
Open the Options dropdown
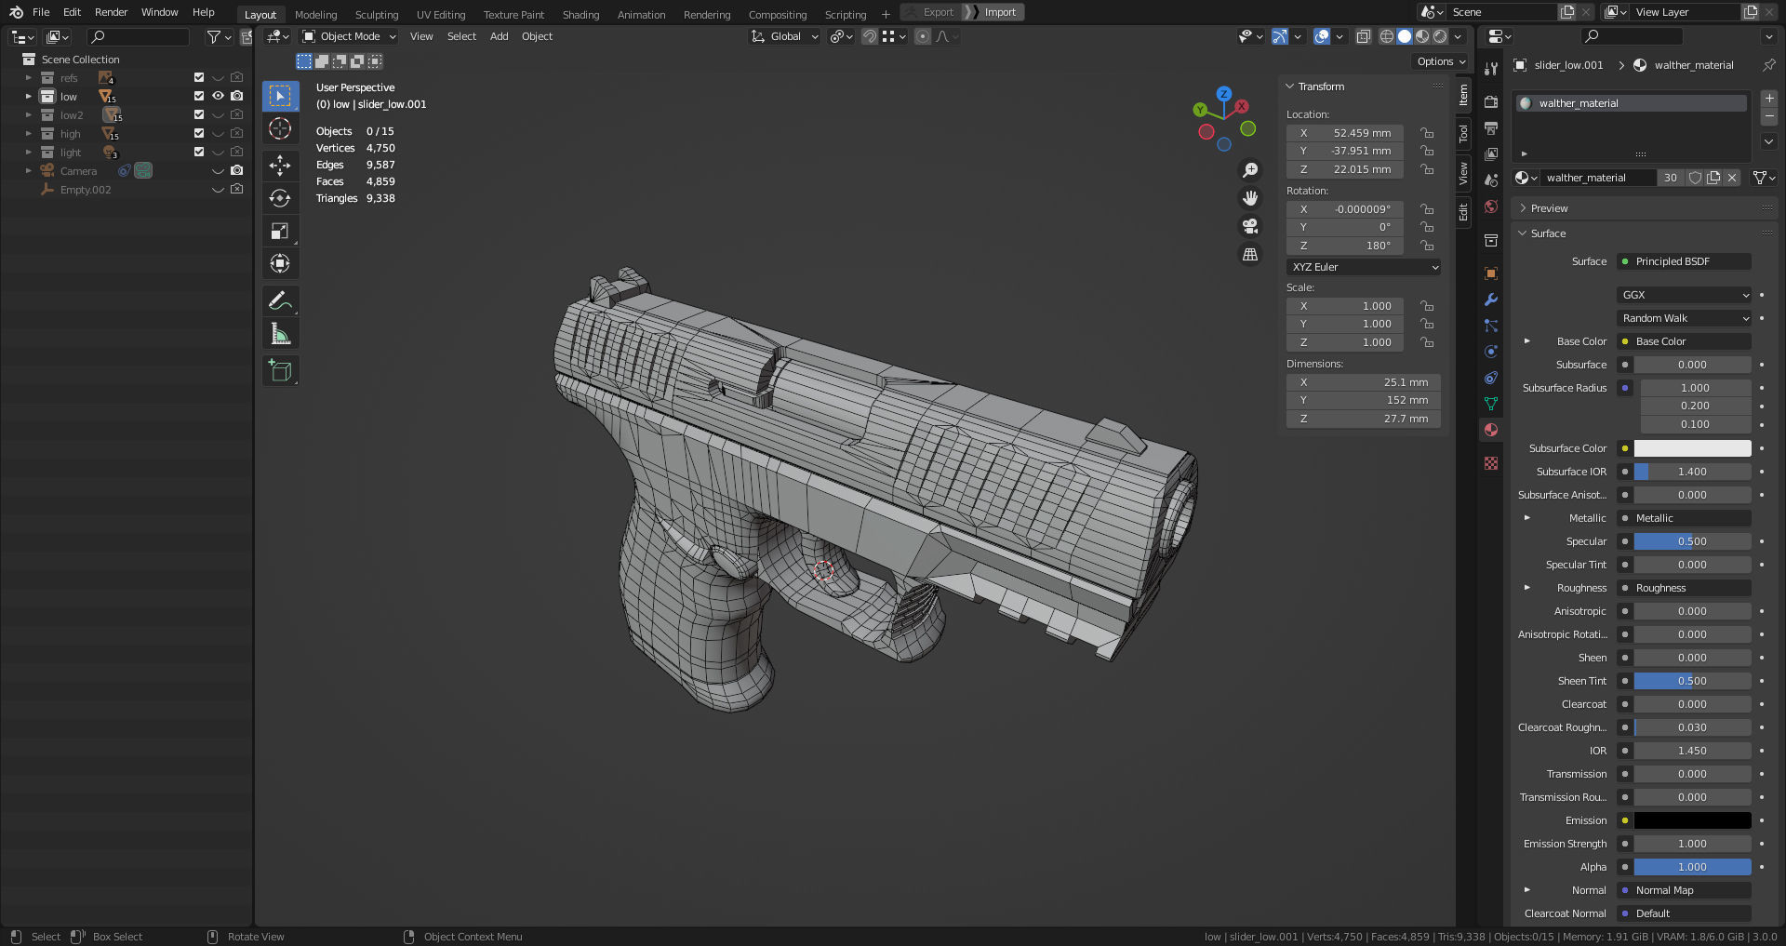(1440, 61)
